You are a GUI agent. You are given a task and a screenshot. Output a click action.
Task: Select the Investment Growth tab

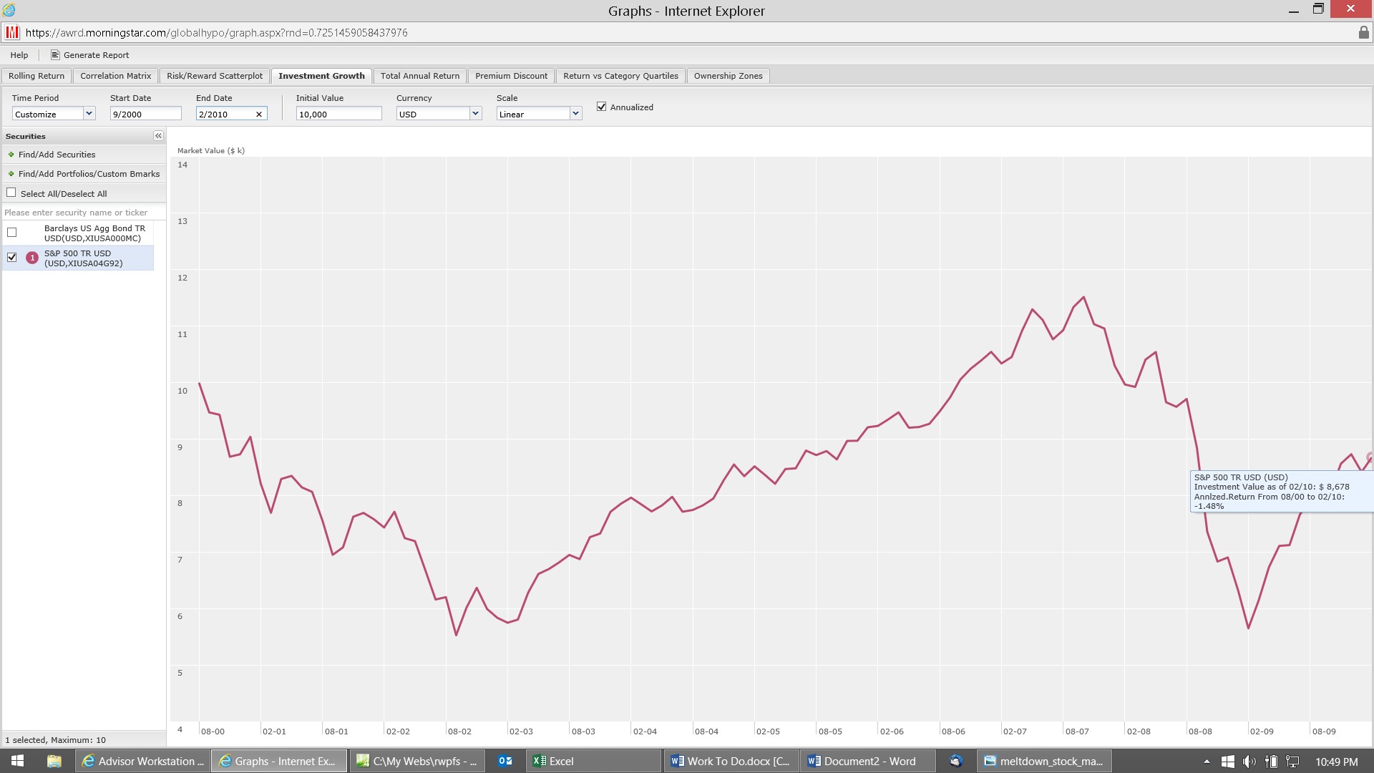[321, 76]
